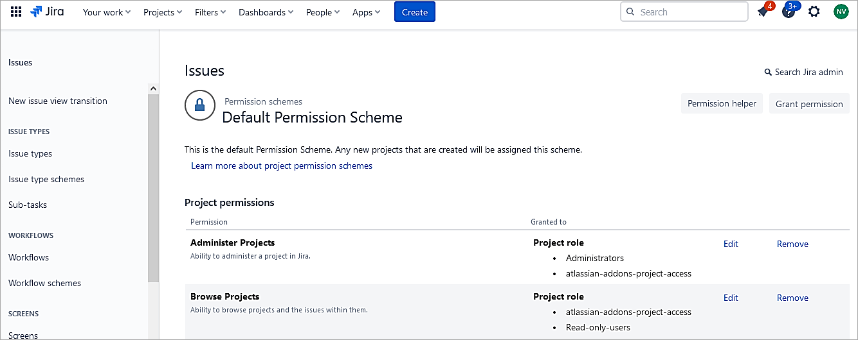Click the Search Jira admin magnifier
This screenshot has width=858, height=340.
point(768,72)
